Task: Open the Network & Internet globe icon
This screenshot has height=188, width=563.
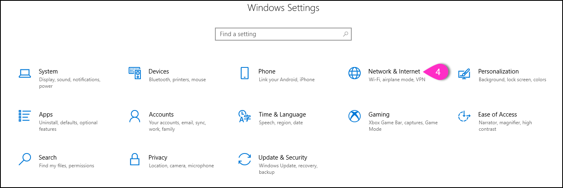Action: [355, 73]
